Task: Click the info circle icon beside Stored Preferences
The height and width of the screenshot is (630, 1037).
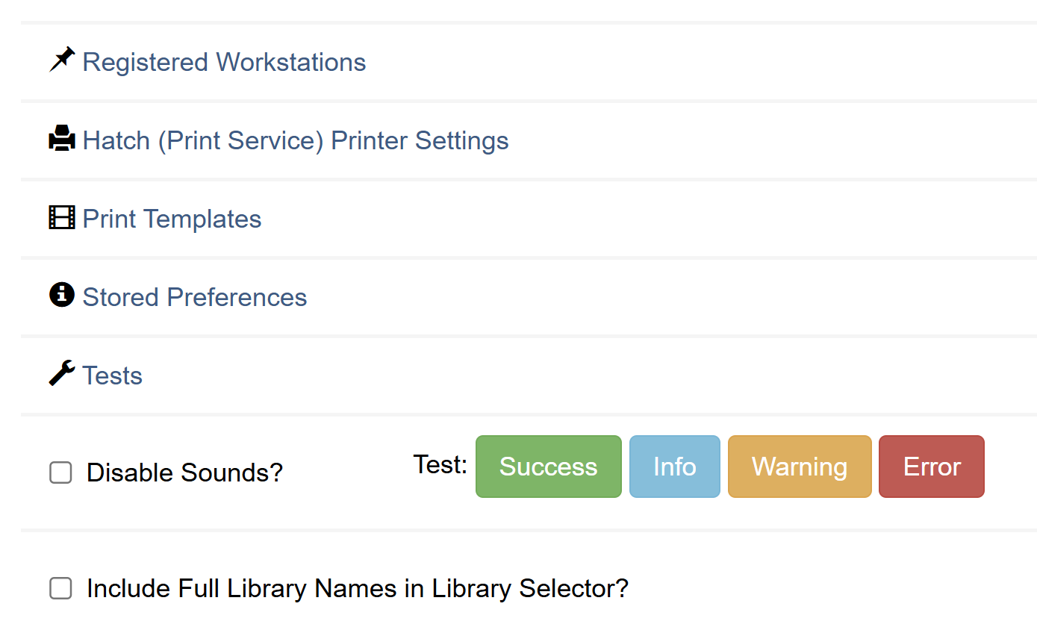Action: pos(62,296)
